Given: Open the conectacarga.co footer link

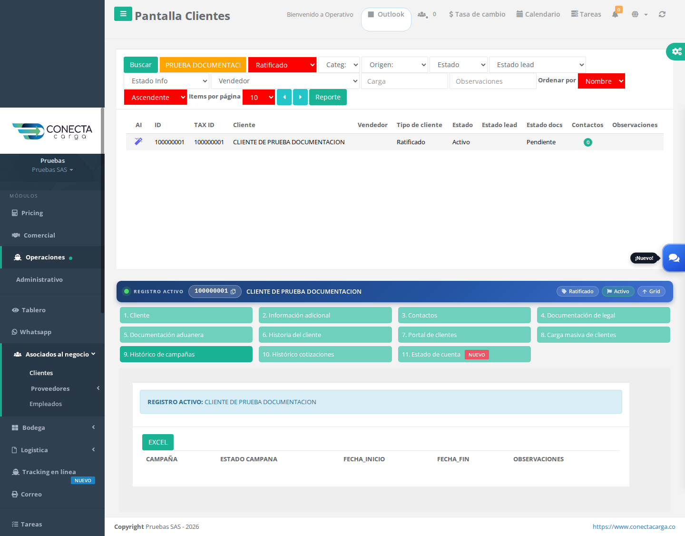Looking at the screenshot, I should 634,526.
